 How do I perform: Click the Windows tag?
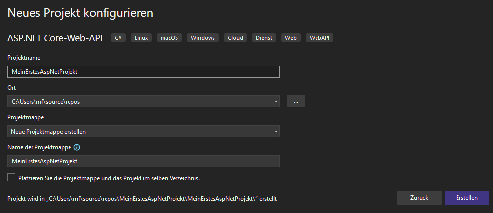203,38
